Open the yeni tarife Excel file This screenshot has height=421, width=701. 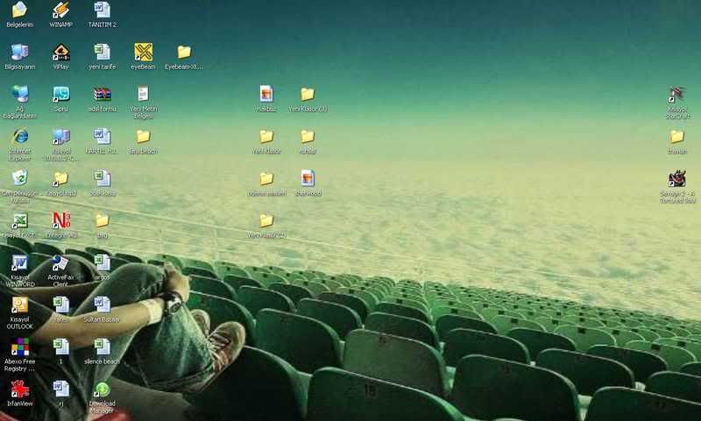(102, 52)
